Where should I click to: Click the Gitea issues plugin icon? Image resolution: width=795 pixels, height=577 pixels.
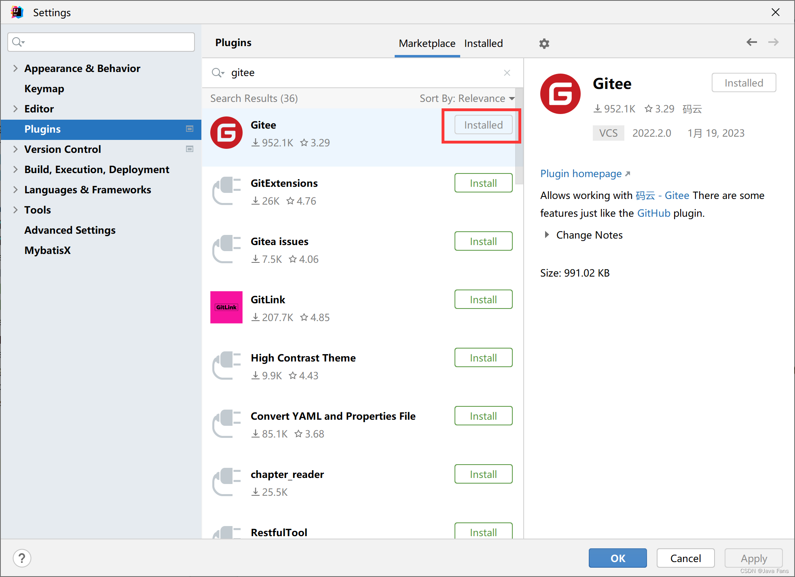(226, 249)
